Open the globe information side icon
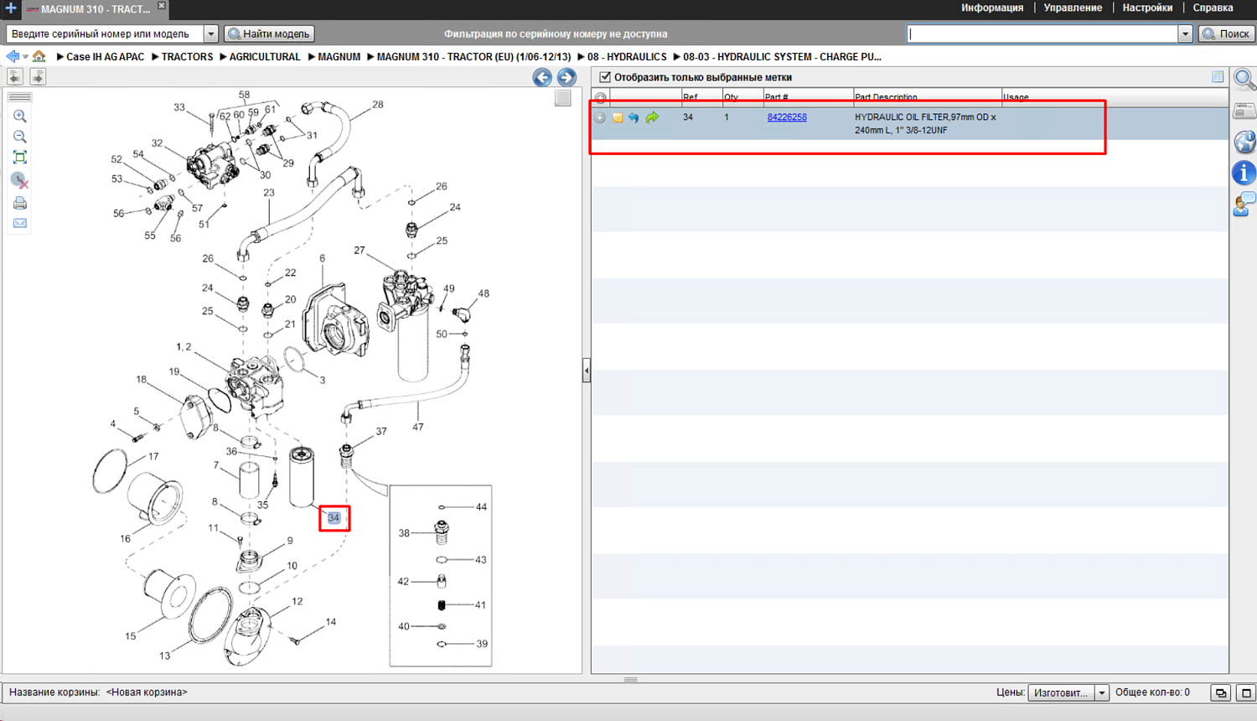 pos(1244,141)
